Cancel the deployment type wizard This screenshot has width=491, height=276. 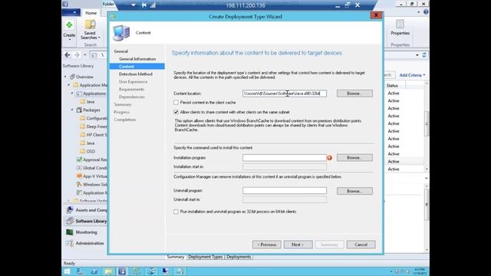click(x=361, y=245)
